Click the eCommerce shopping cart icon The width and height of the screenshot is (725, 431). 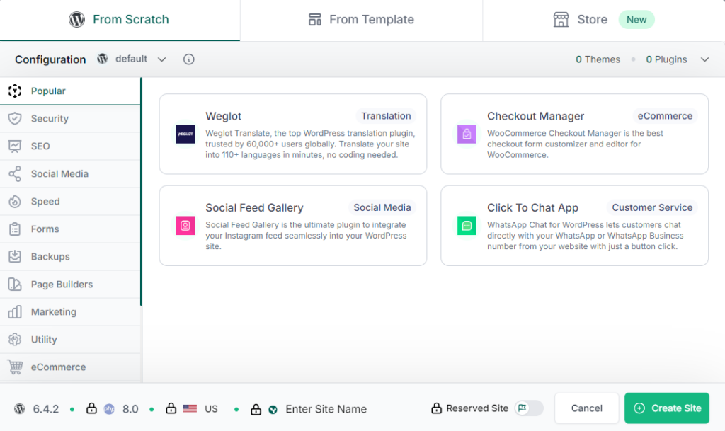(x=15, y=367)
